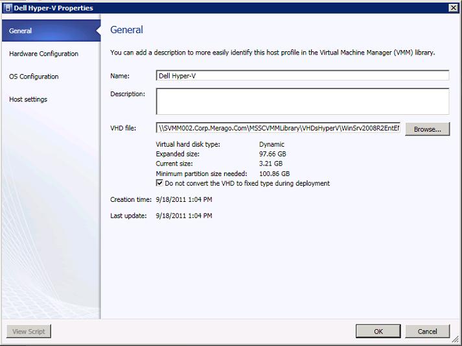462x346 pixels.
Task: Confirm the properties with OK
Action: pos(378,331)
